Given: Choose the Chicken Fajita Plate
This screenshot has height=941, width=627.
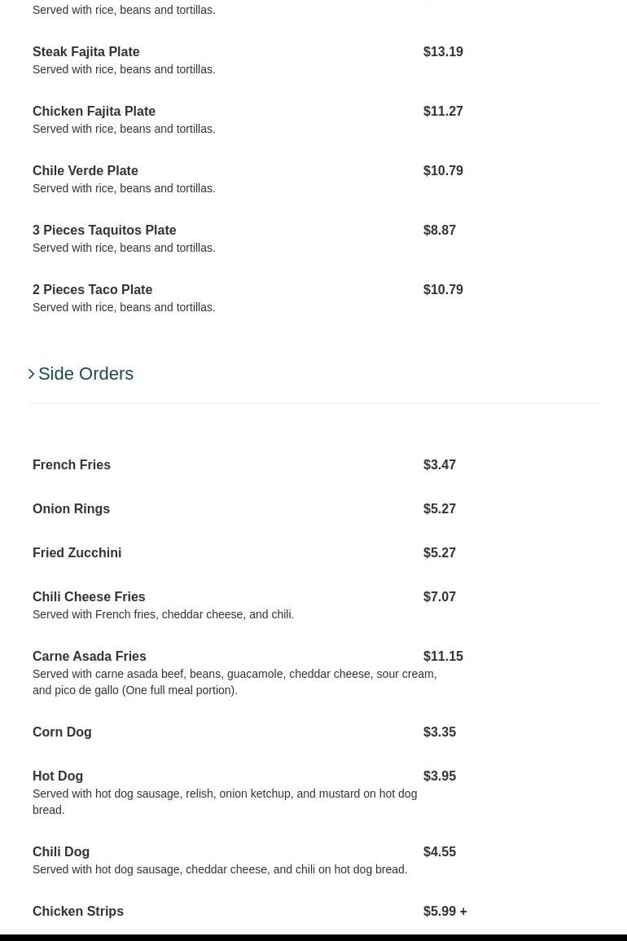Looking at the screenshot, I should pyautogui.click(x=94, y=112).
